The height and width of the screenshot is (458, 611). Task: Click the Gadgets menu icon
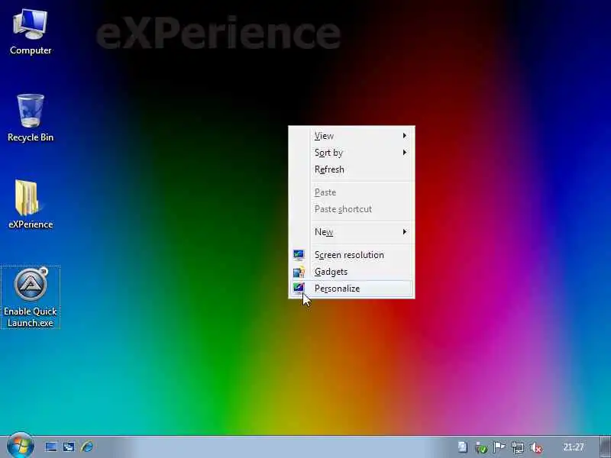tap(299, 272)
